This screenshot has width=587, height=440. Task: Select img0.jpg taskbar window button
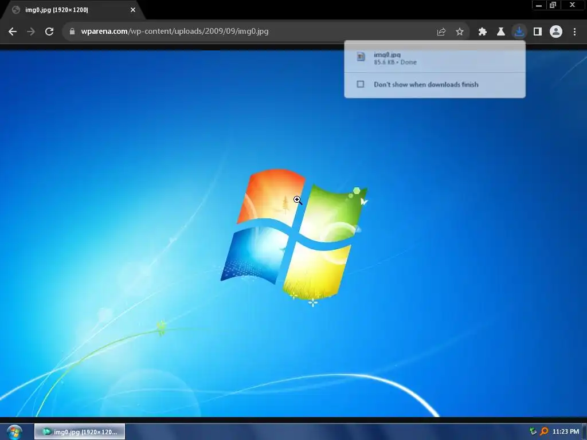pos(80,432)
